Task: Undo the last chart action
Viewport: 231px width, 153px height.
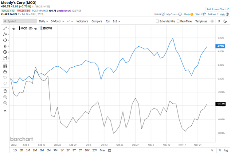Action: pyautogui.click(x=5, y=77)
